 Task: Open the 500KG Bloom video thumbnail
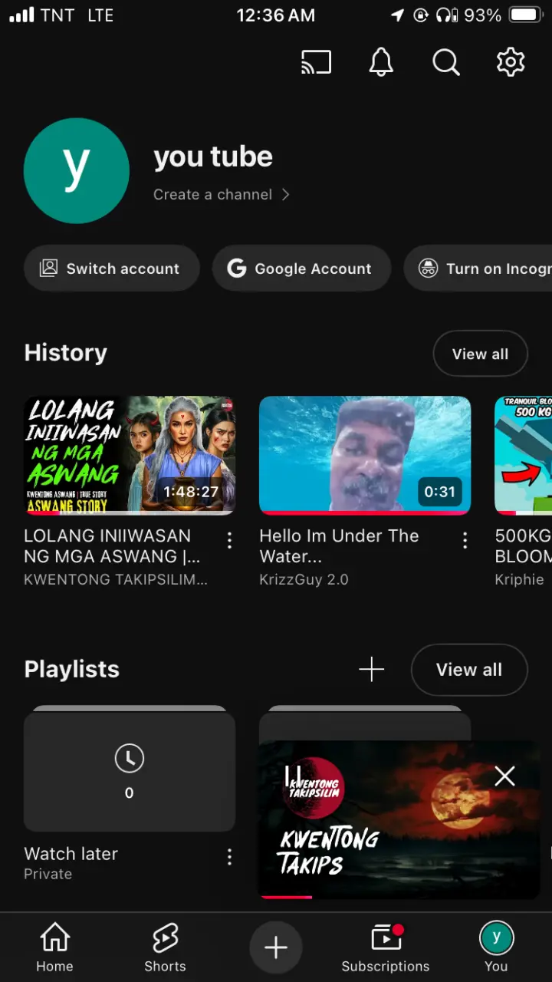tap(524, 455)
